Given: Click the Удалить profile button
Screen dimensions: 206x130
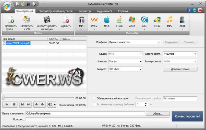Looking at the screenshot, I should 189,42.
